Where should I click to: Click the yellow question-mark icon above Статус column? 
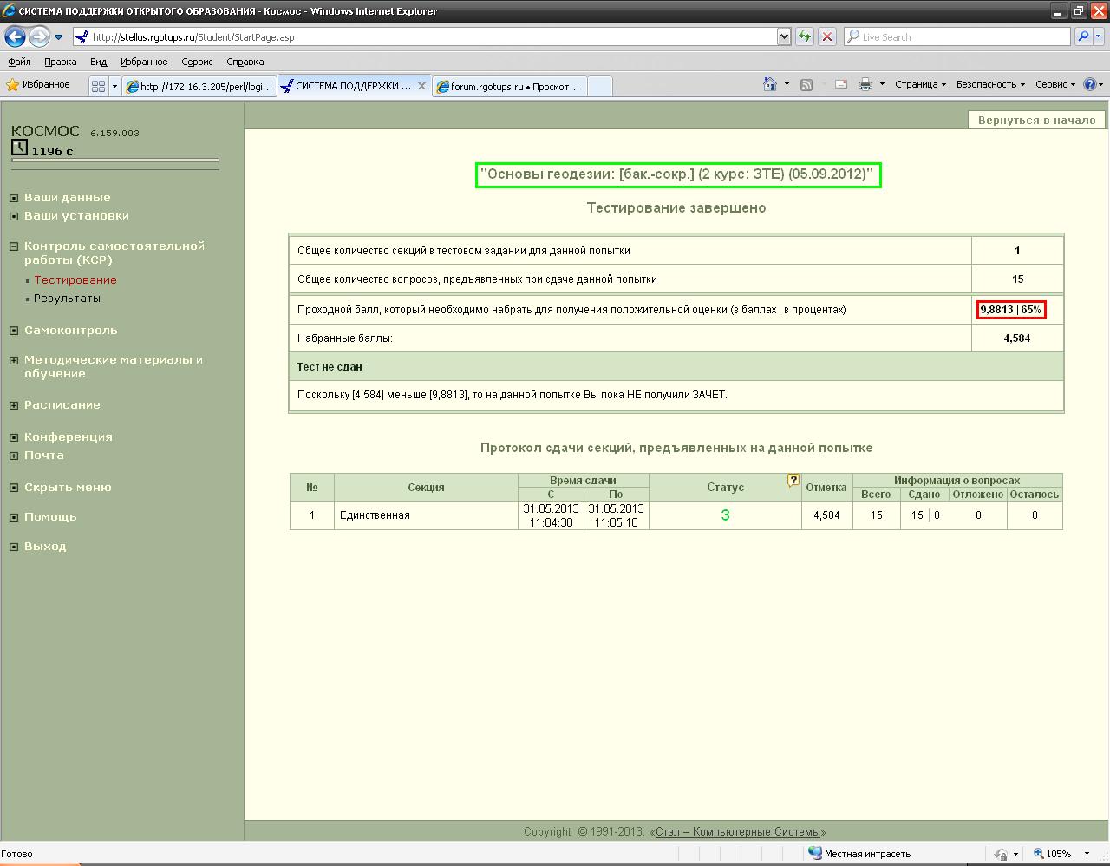[793, 481]
